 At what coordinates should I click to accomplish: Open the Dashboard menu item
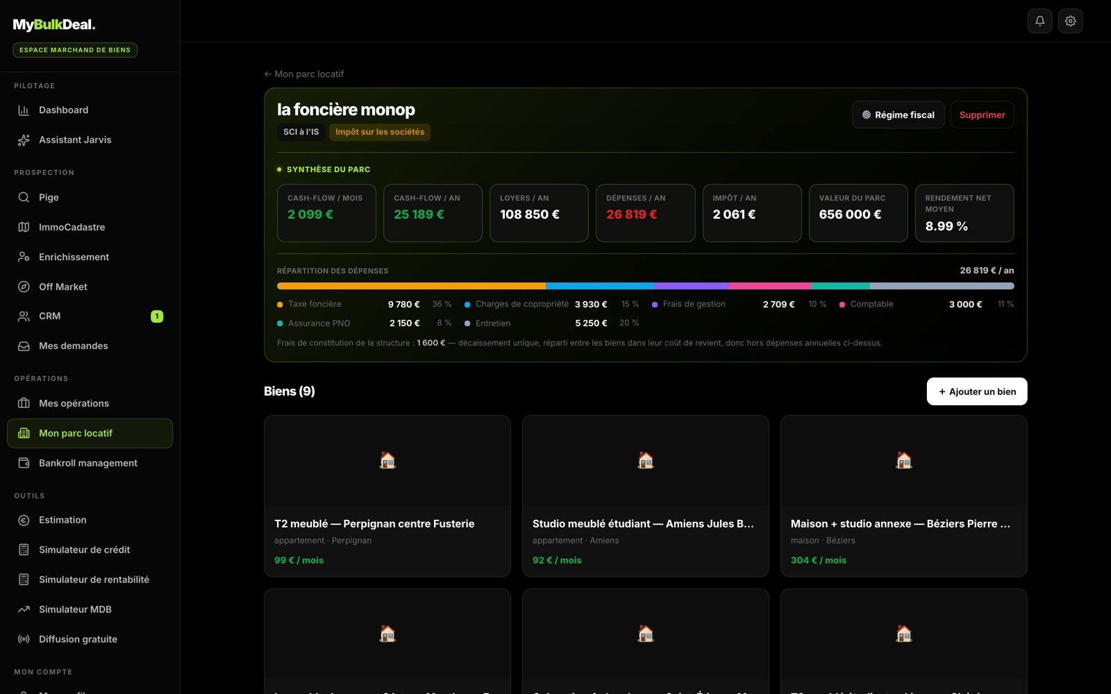[x=90, y=110]
